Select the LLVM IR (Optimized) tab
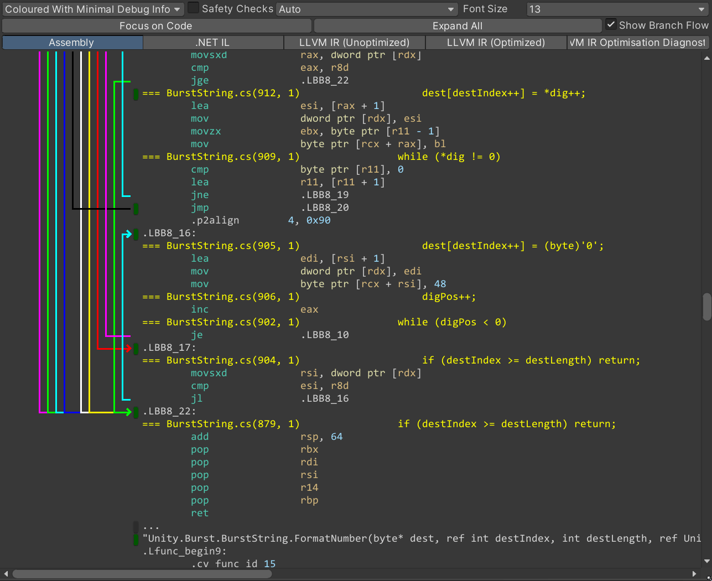The image size is (712, 581). pos(496,43)
